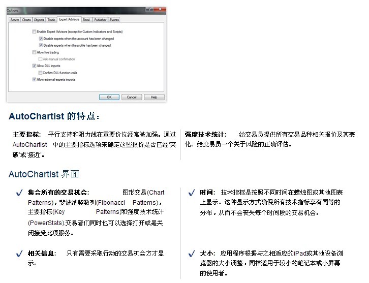Close the Options dialog
This screenshot has height=283, width=369.
[x=160, y=9]
